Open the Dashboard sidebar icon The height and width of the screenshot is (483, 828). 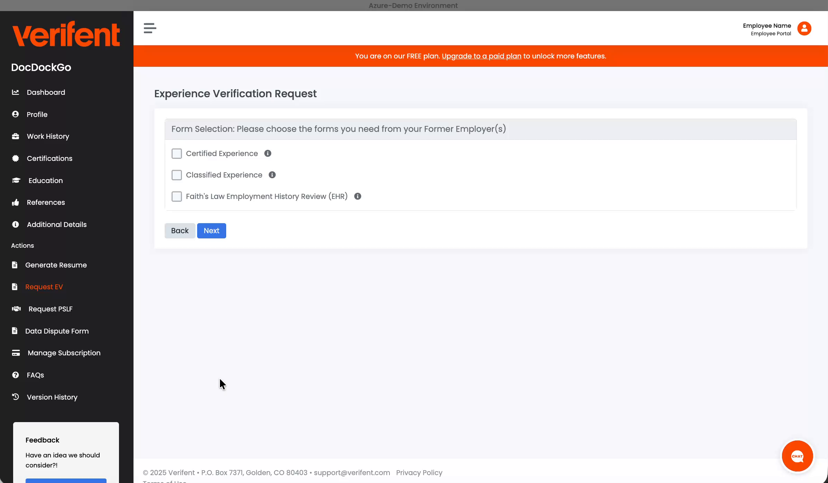pyautogui.click(x=16, y=92)
